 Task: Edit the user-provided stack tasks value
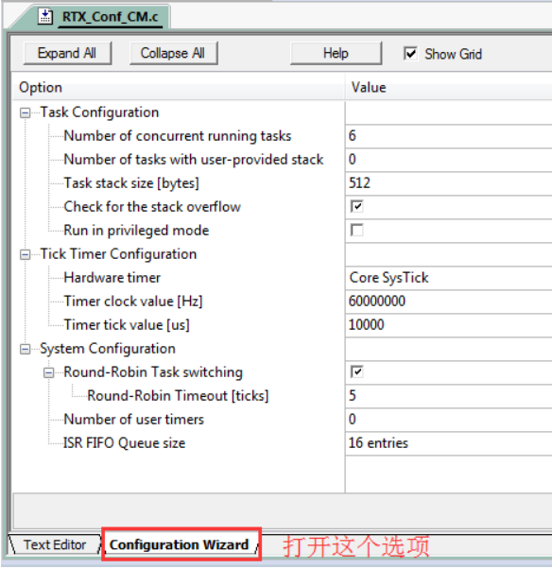(x=449, y=160)
